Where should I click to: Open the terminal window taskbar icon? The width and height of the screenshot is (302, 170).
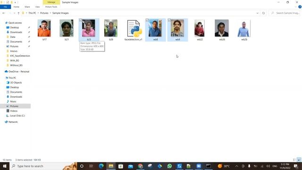click(x=209, y=166)
